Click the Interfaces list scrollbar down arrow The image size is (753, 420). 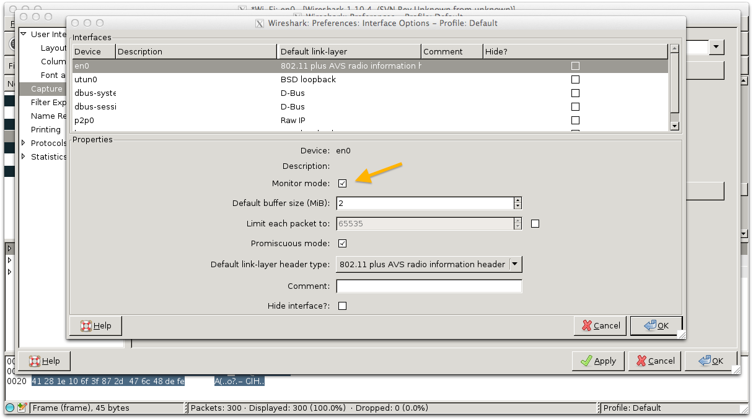(675, 126)
